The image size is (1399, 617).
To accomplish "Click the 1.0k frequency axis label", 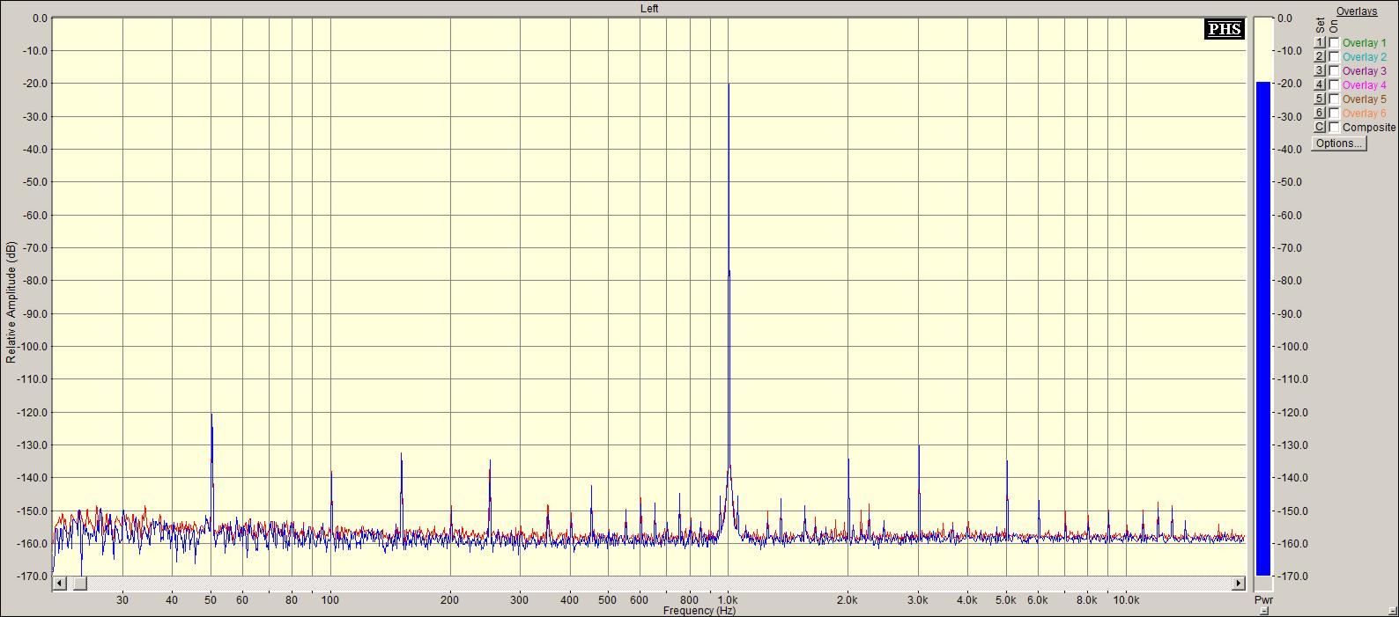I will coord(728,600).
